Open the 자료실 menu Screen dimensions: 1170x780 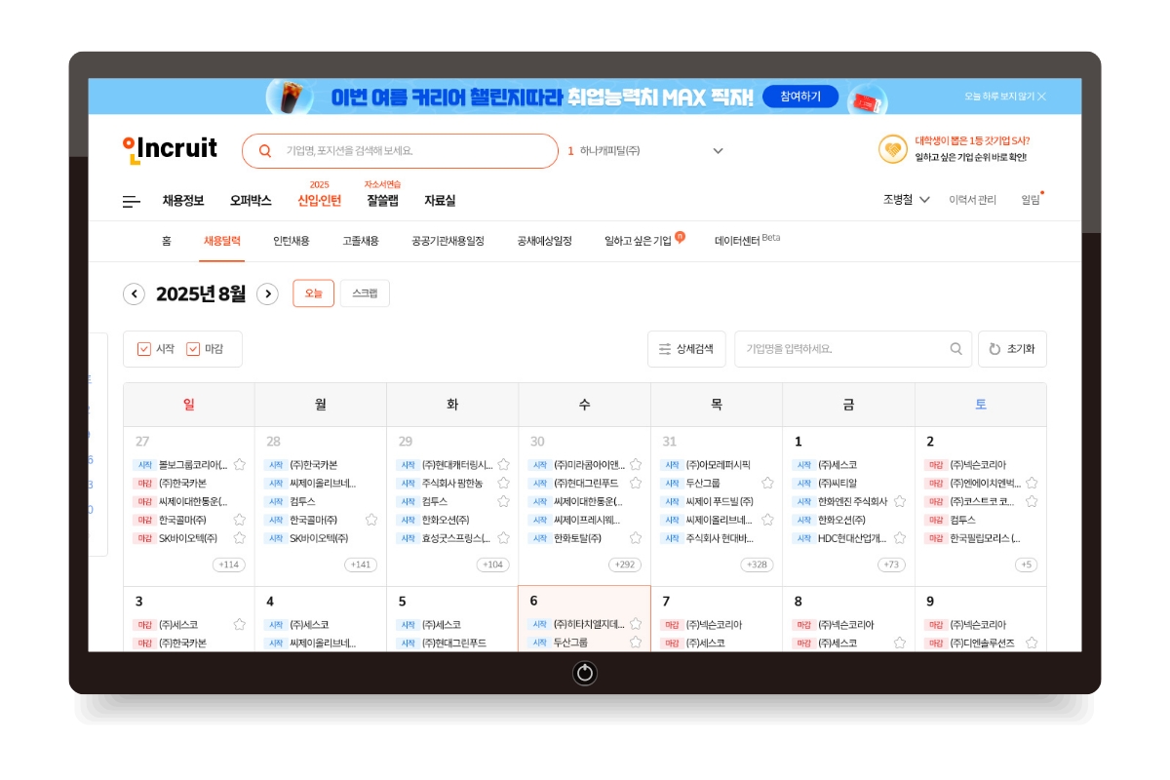pyautogui.click(x=440, y=201)
